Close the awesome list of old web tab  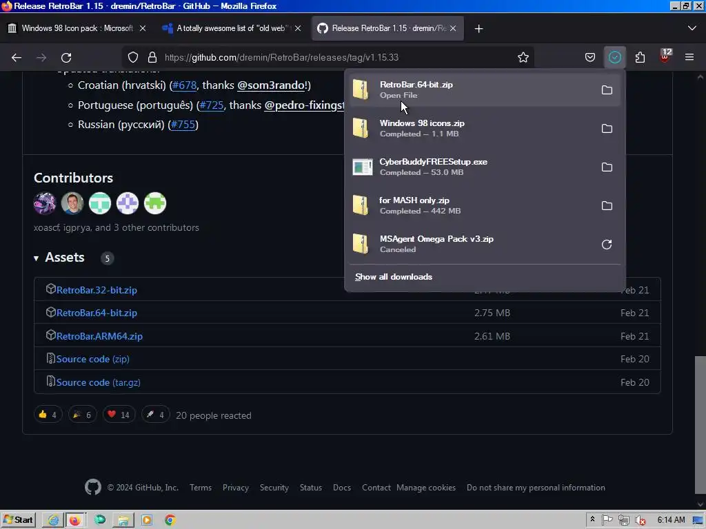pyautogui.click(x=298, y=28)
